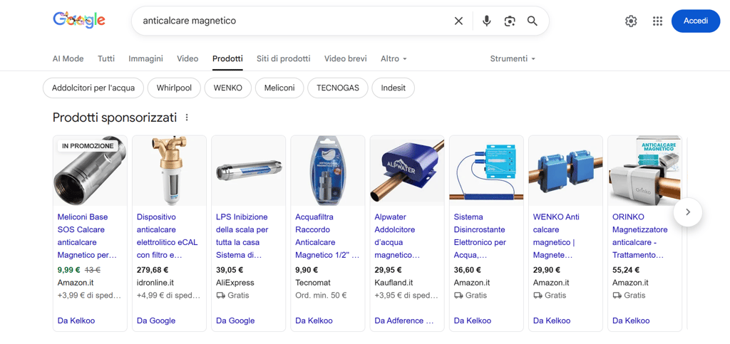
Task: Clear the search box text
Action: click(x=458, y=21)
